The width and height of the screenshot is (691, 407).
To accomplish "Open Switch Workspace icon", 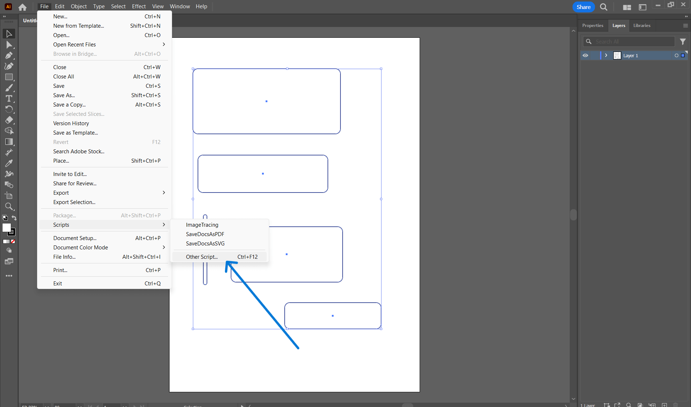I will coord(642,7).
